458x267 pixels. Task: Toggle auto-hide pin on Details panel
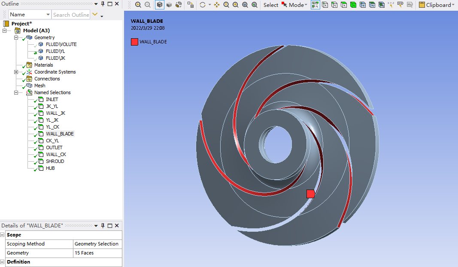pos(103,226)
